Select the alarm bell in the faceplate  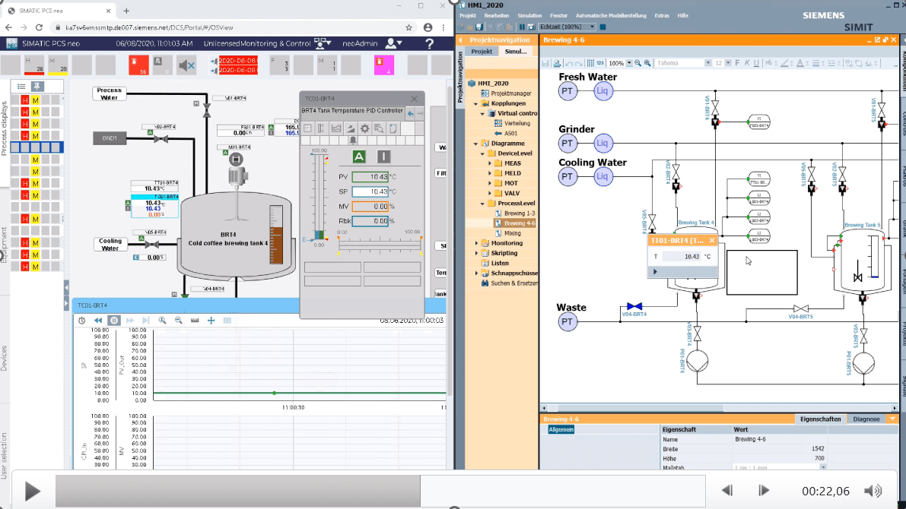[x=353, y=141]
